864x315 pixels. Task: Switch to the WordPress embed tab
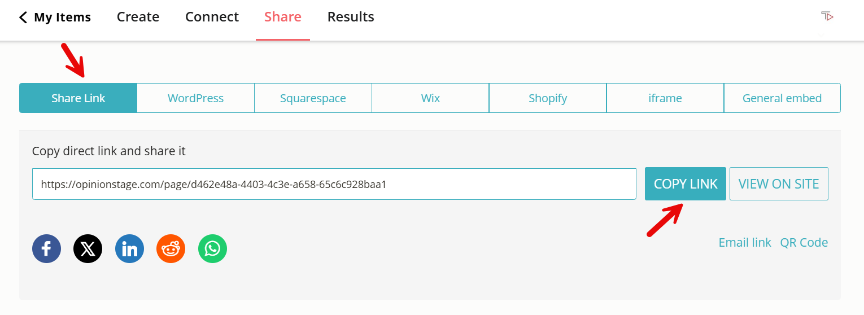pos(195,98)
